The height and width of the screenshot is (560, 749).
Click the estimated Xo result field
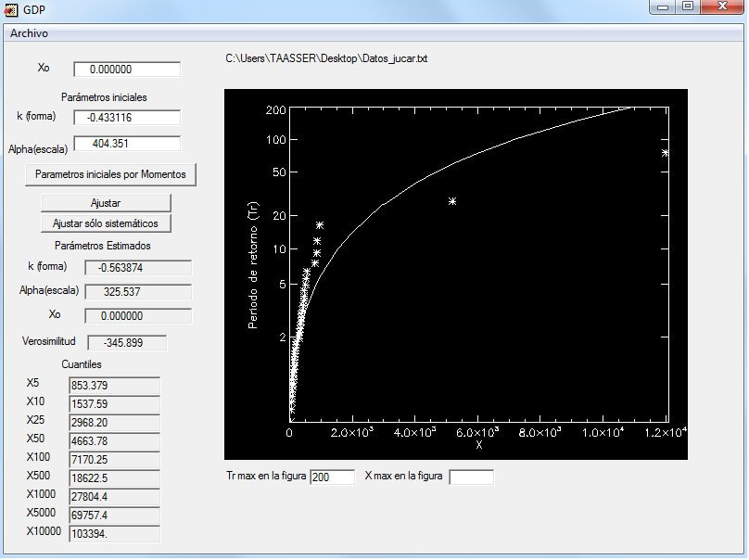click(x=137, y=316)
